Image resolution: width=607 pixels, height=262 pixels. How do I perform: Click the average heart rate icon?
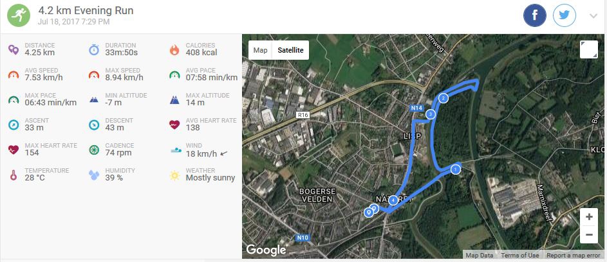coord(174,125)
